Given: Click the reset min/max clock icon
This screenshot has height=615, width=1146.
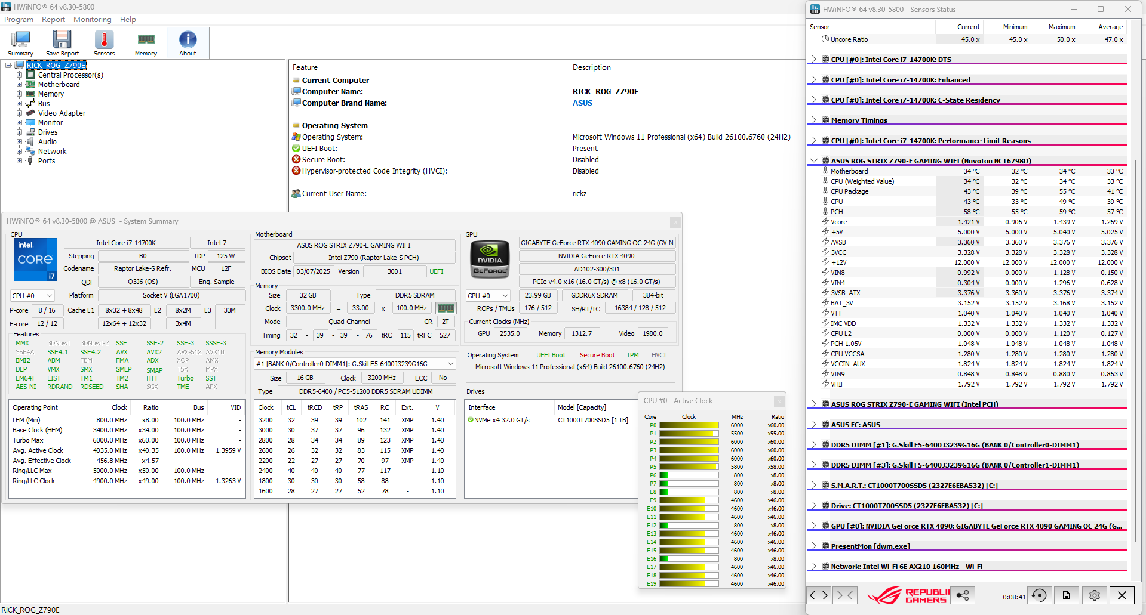Looking at the screenshot, I should pyautogui.click(x=1039, y=595).
